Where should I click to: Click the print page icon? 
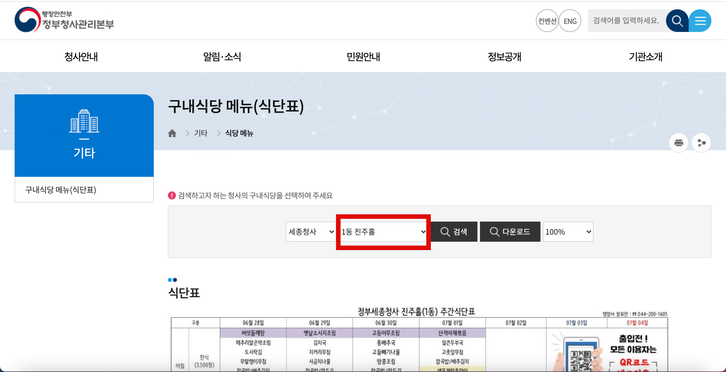pyautogui.click(x=678, y=143)
